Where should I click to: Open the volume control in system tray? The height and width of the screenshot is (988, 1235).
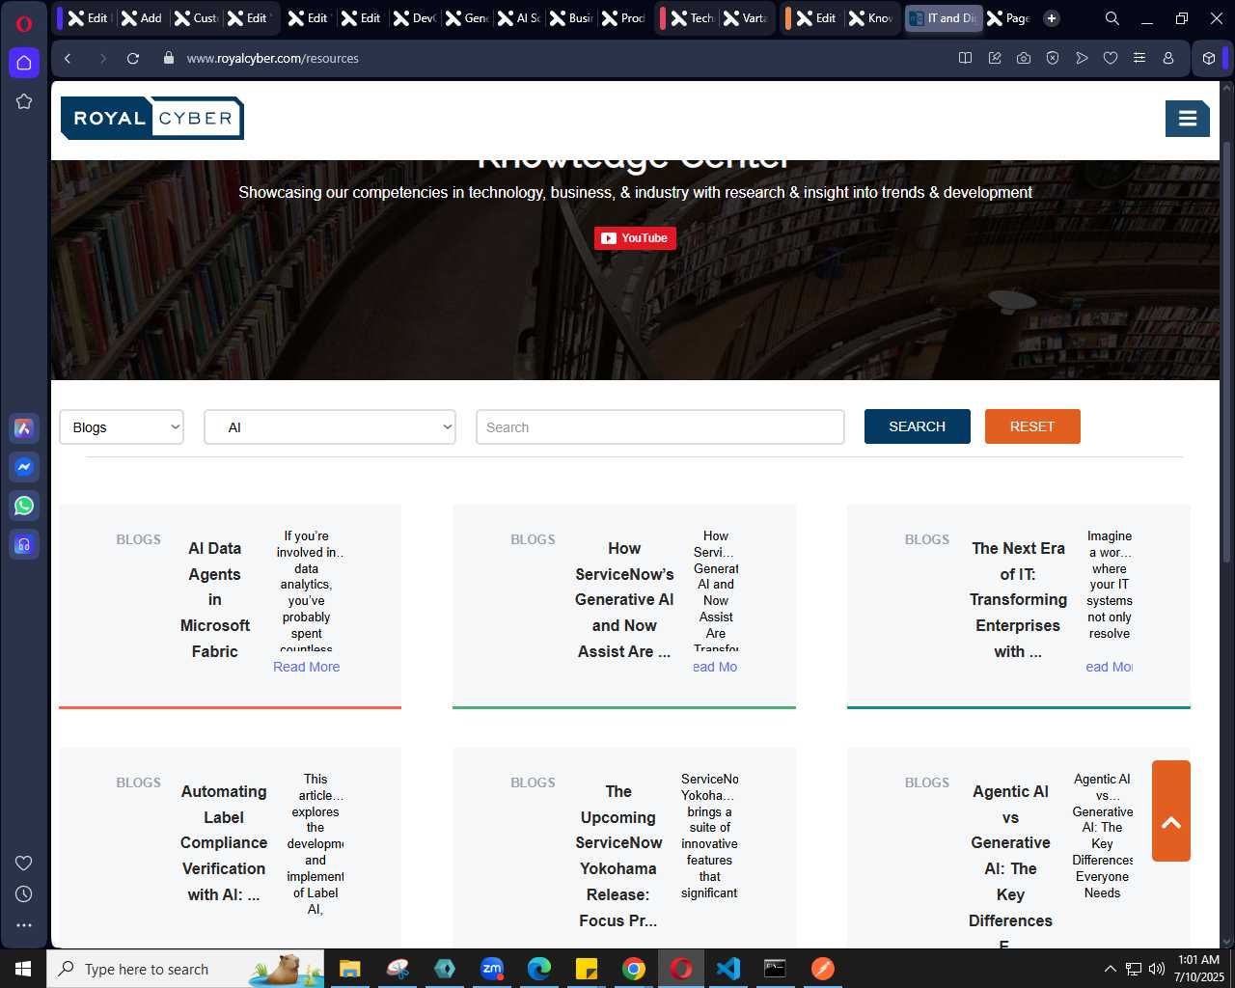click(x=1157, y=969)
